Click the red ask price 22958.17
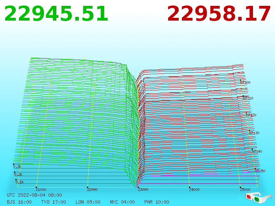The height and width of the screenshot is (206, 275). (219, 14)
